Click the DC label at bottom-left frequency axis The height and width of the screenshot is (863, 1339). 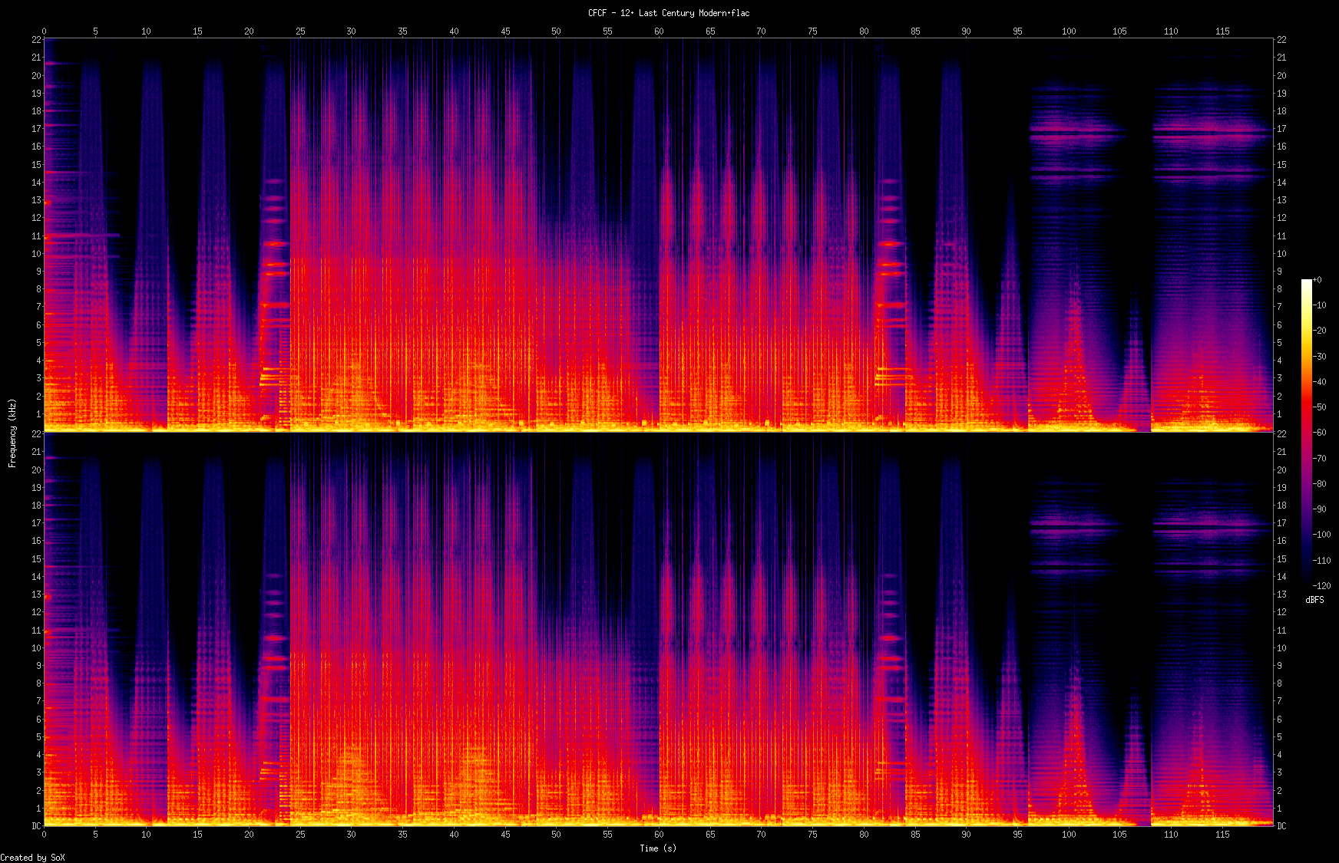click(36, 826)
